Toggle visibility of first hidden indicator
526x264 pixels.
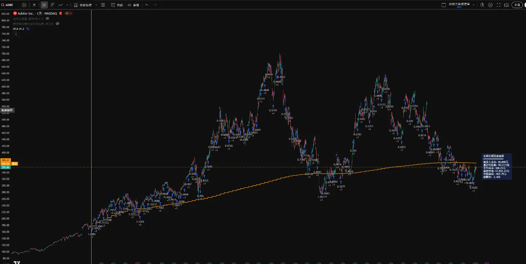point(47,18)
